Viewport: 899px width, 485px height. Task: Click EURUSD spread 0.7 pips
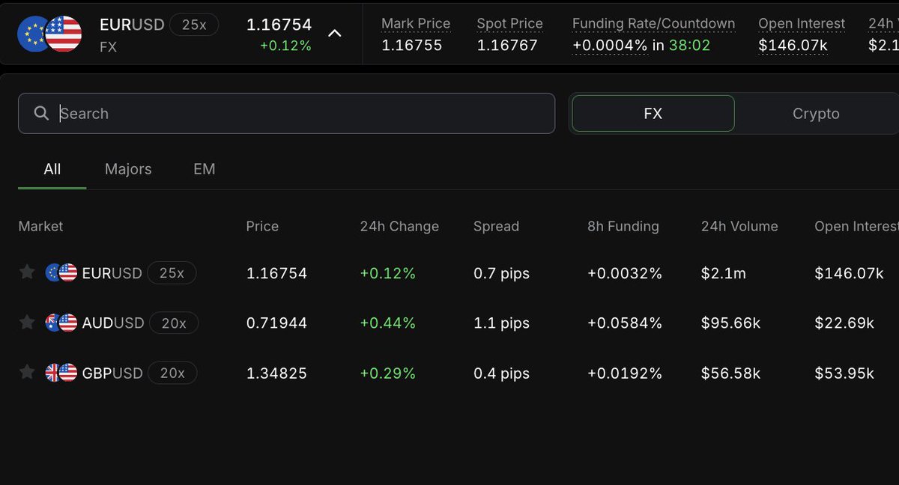click(501, 273)
